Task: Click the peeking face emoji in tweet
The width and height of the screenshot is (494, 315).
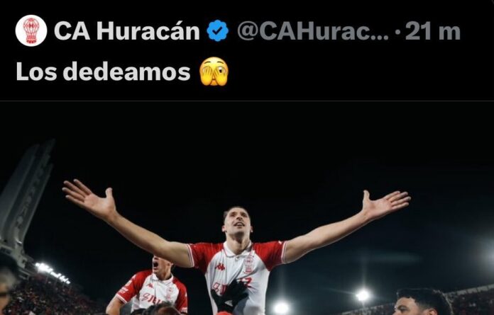Action: (x=214, y=71)
